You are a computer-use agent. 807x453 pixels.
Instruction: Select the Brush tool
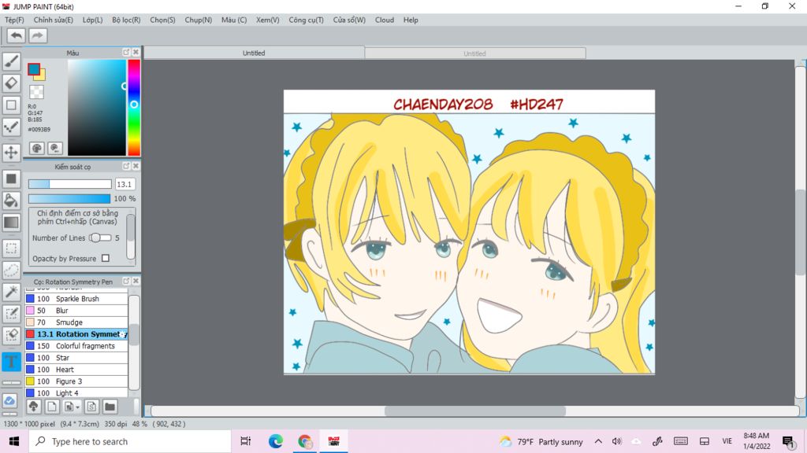pyautogui.click(x=11, y=61)
